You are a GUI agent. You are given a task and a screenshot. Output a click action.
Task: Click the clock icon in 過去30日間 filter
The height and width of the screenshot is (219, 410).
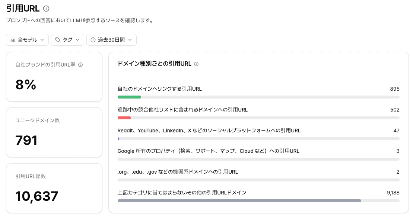coord(93,40)
